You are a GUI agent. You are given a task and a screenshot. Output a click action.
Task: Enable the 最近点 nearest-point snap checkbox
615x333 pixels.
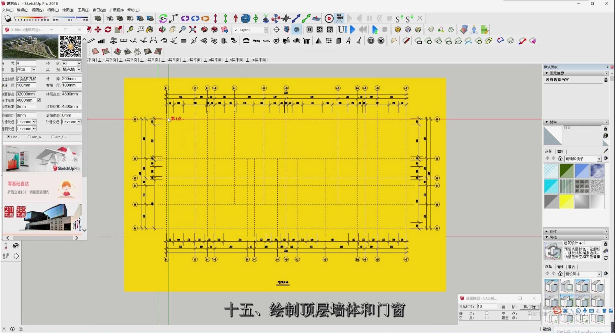530,318
